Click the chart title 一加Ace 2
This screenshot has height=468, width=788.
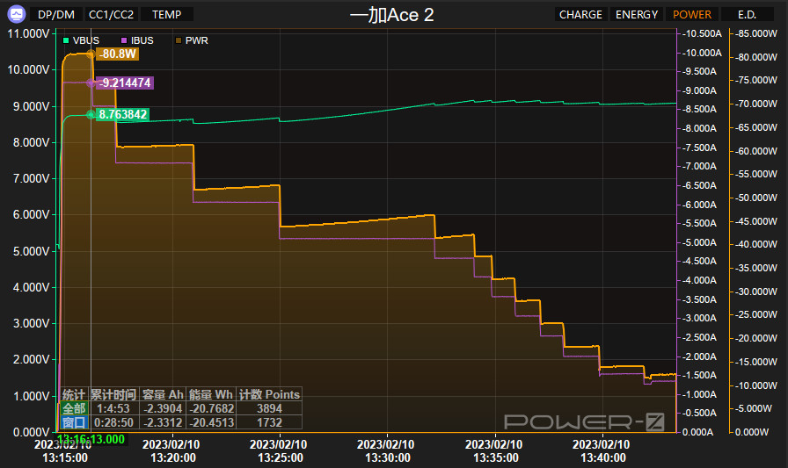(x=391, y=15)
